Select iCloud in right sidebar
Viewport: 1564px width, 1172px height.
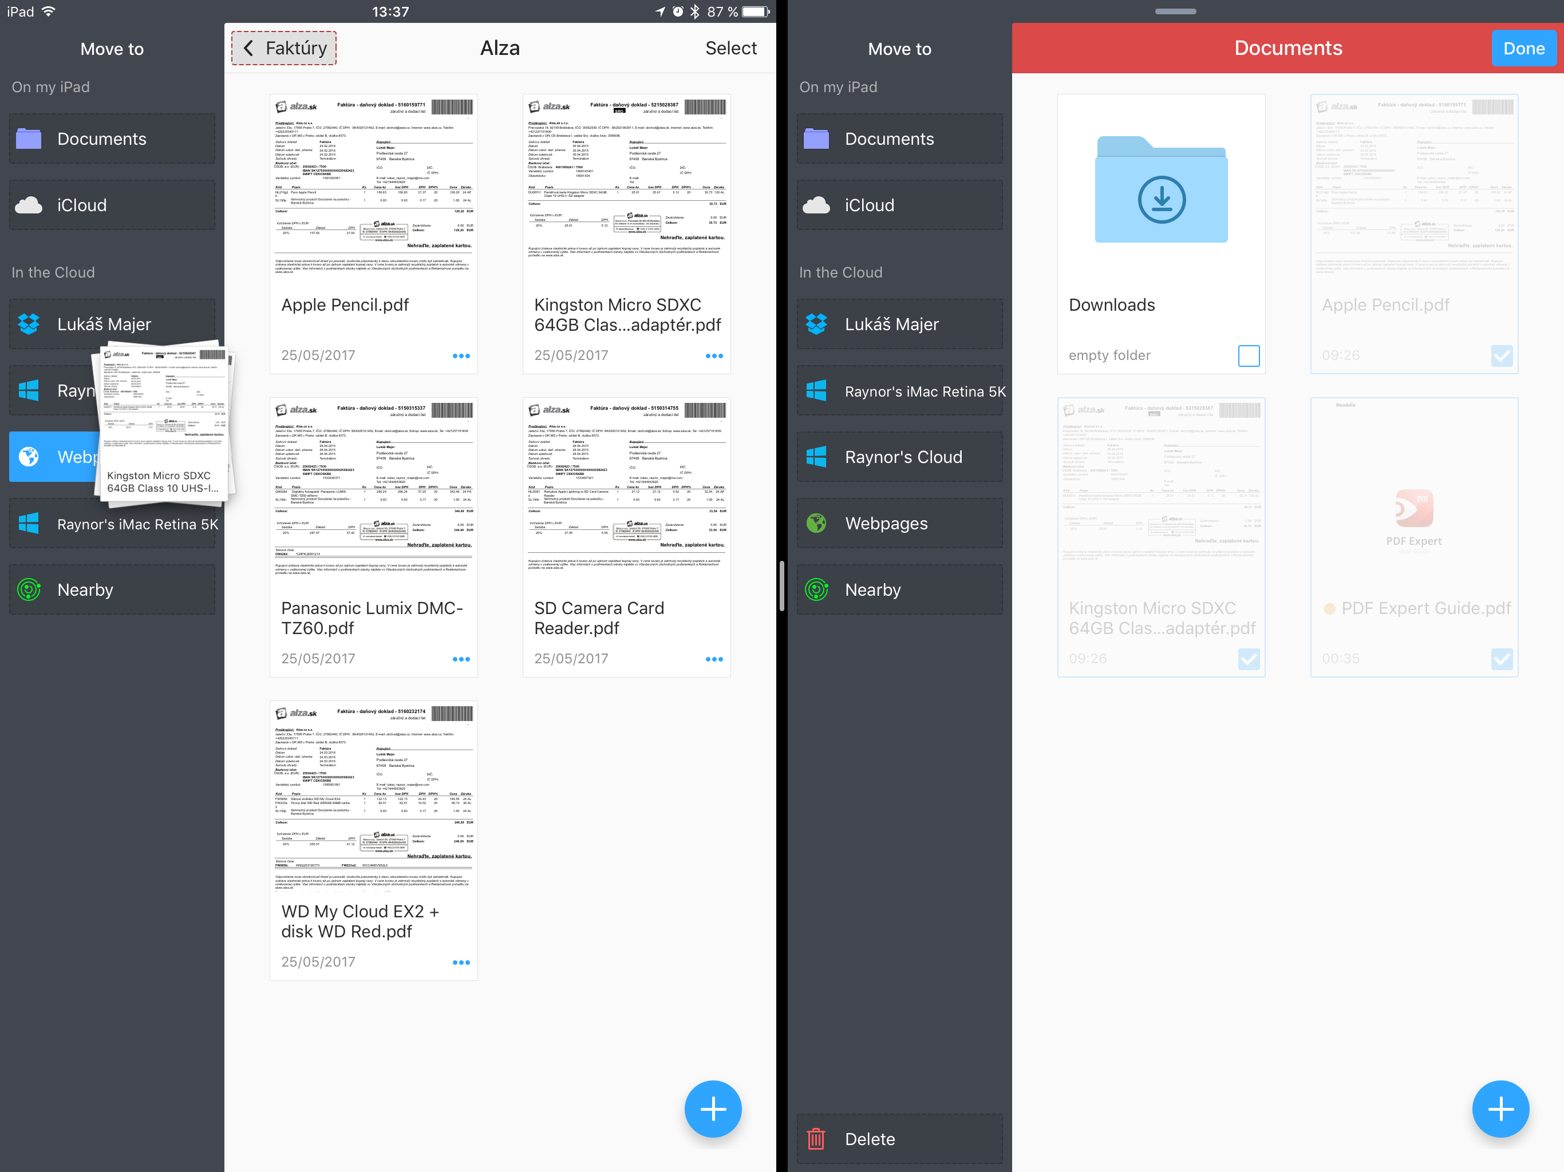(x=899, y=205)
